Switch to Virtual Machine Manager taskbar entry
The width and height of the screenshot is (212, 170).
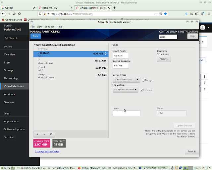tap(62, 168)
